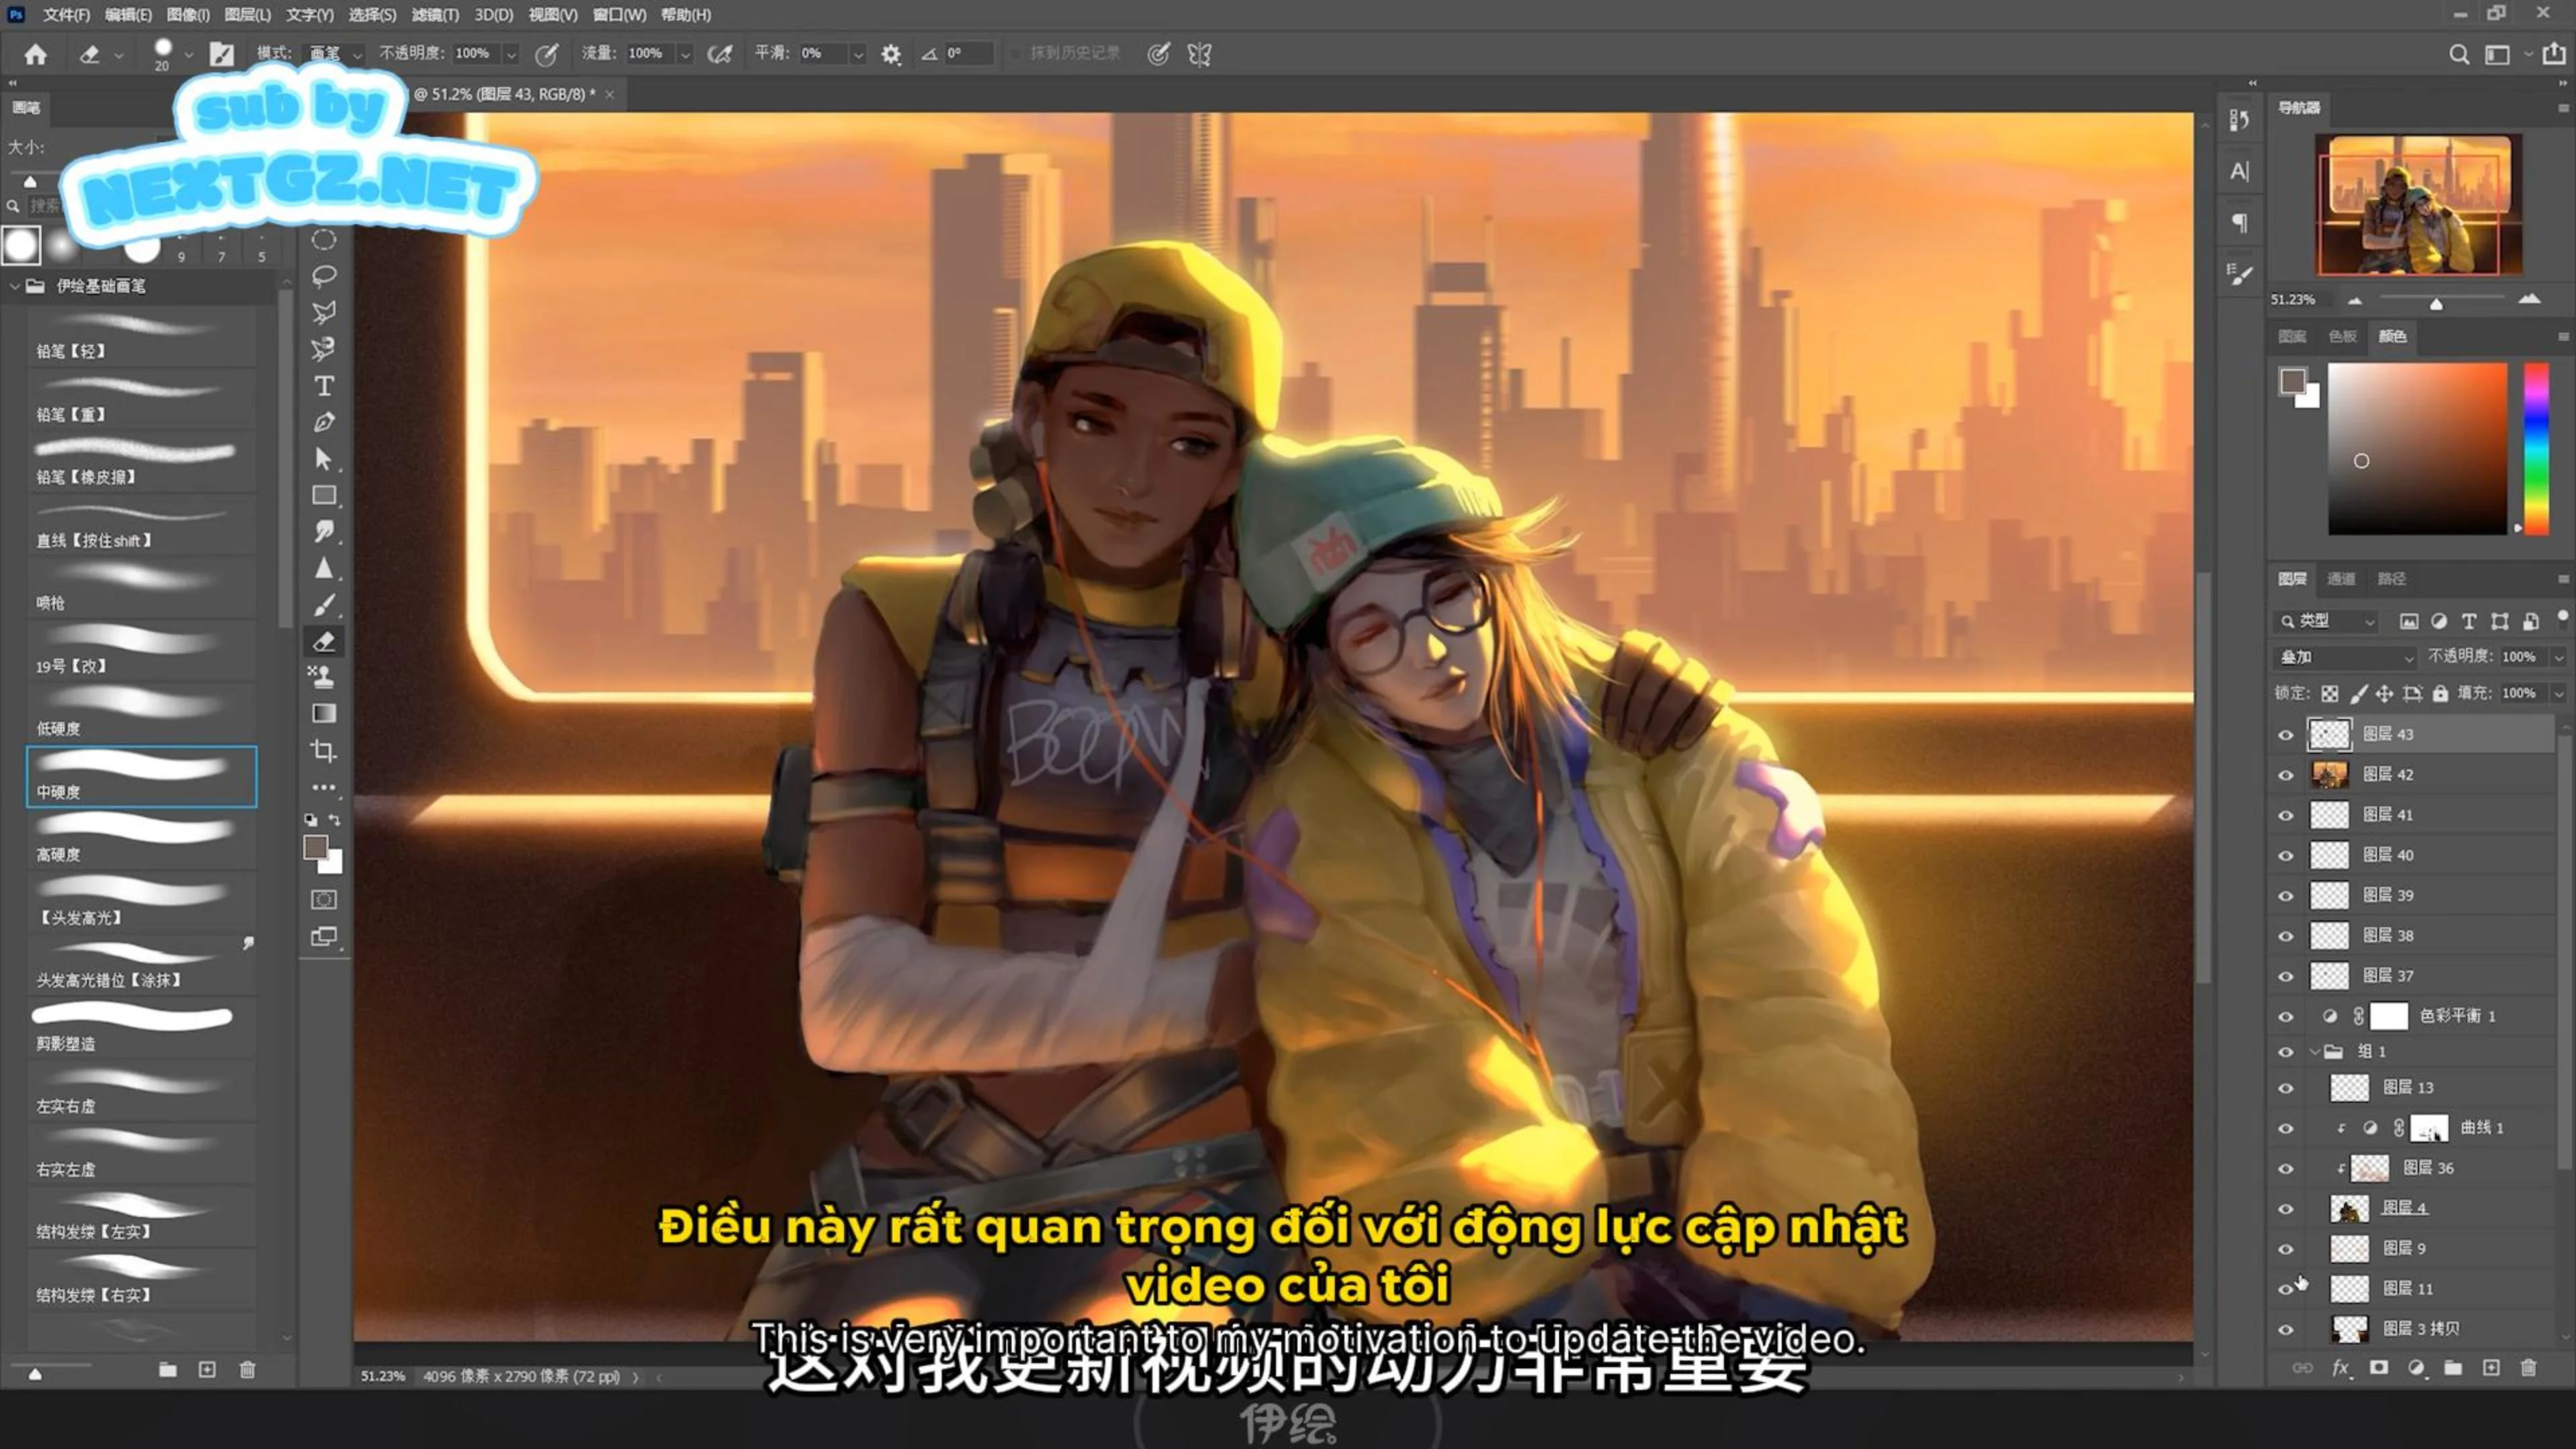Select the Horizontal Type tool
This screenshot has height=1449, width=2576.
tap(323, 387)
